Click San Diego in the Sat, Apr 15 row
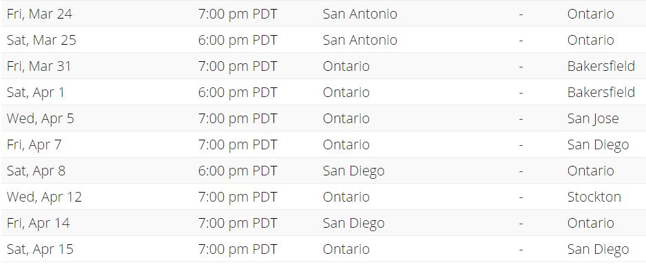Image resolution: width=646 pixels, height=280 pixels. 598,250
